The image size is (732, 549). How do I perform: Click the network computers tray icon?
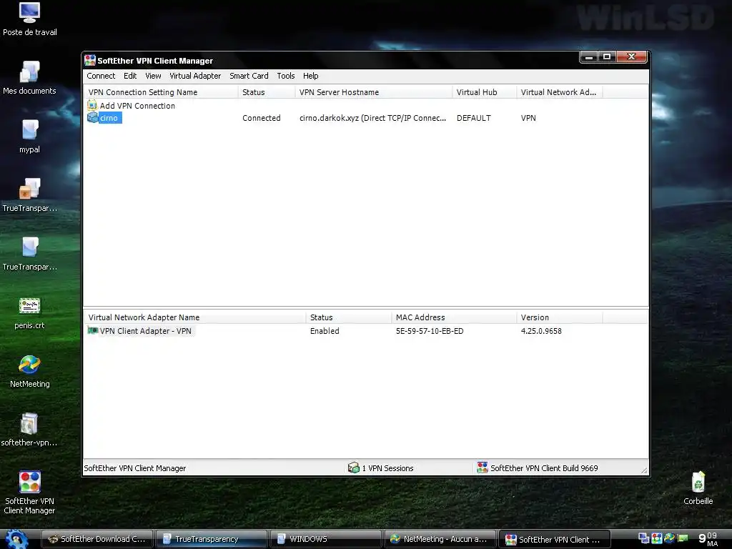(x=644, y=538)
